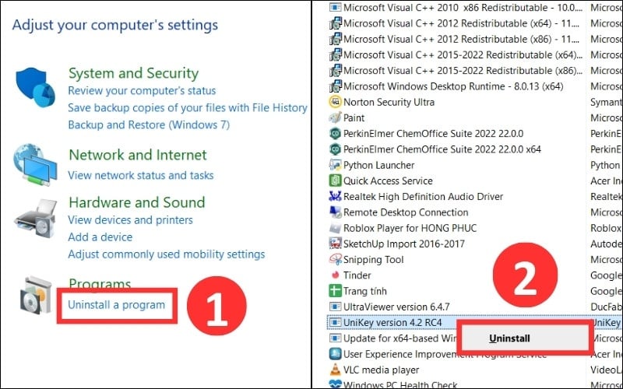Open Backup and Restore (Windows 7)
Image resolution: width=623 pixels, height=389 pixels.
[x=149, y=124]
